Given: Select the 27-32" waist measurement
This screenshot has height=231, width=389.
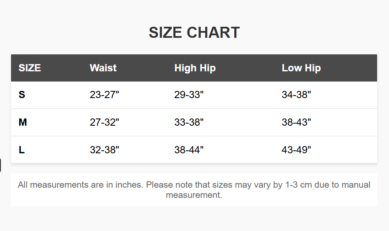Looking at the screenshot, I should click(104, 122).
